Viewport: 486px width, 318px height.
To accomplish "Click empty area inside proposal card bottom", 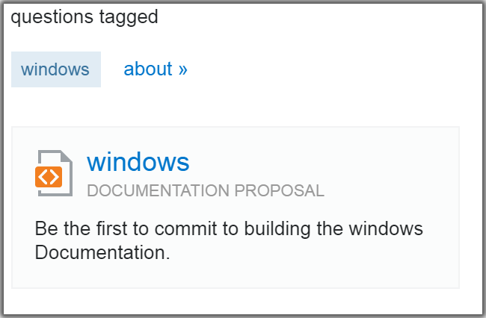I will click(236, 275).
